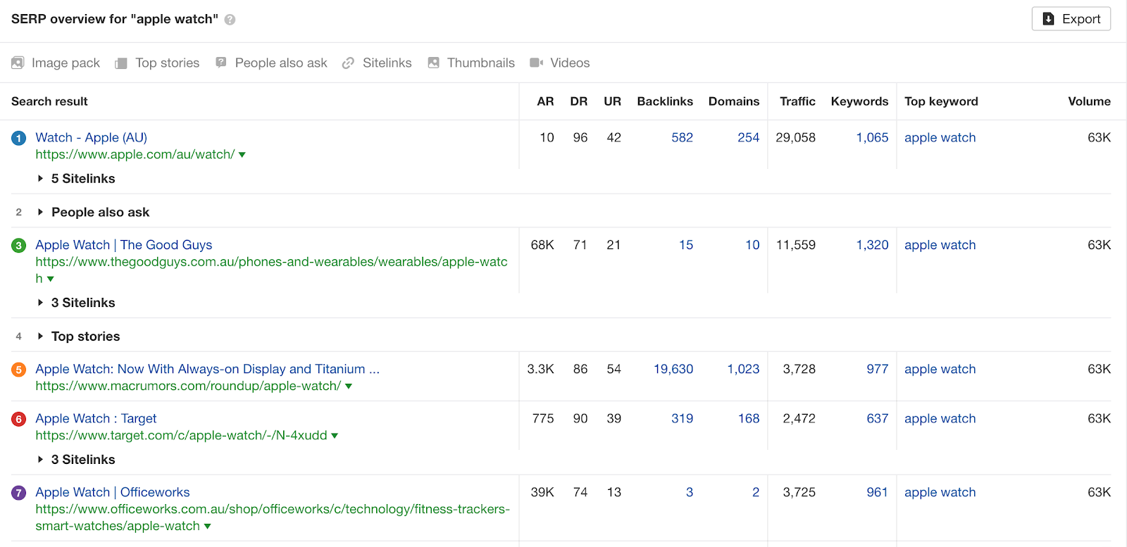Open the Apple Watch | The Good Guys result

click(124, 245)
